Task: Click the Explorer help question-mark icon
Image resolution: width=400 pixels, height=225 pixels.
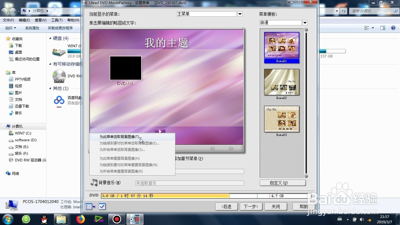Action: pos(393,28)
